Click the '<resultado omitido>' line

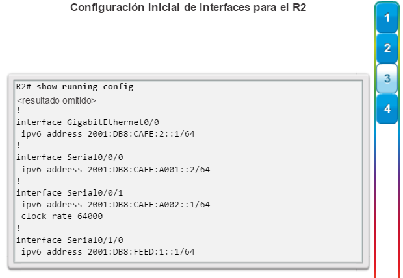click(57, 100)
